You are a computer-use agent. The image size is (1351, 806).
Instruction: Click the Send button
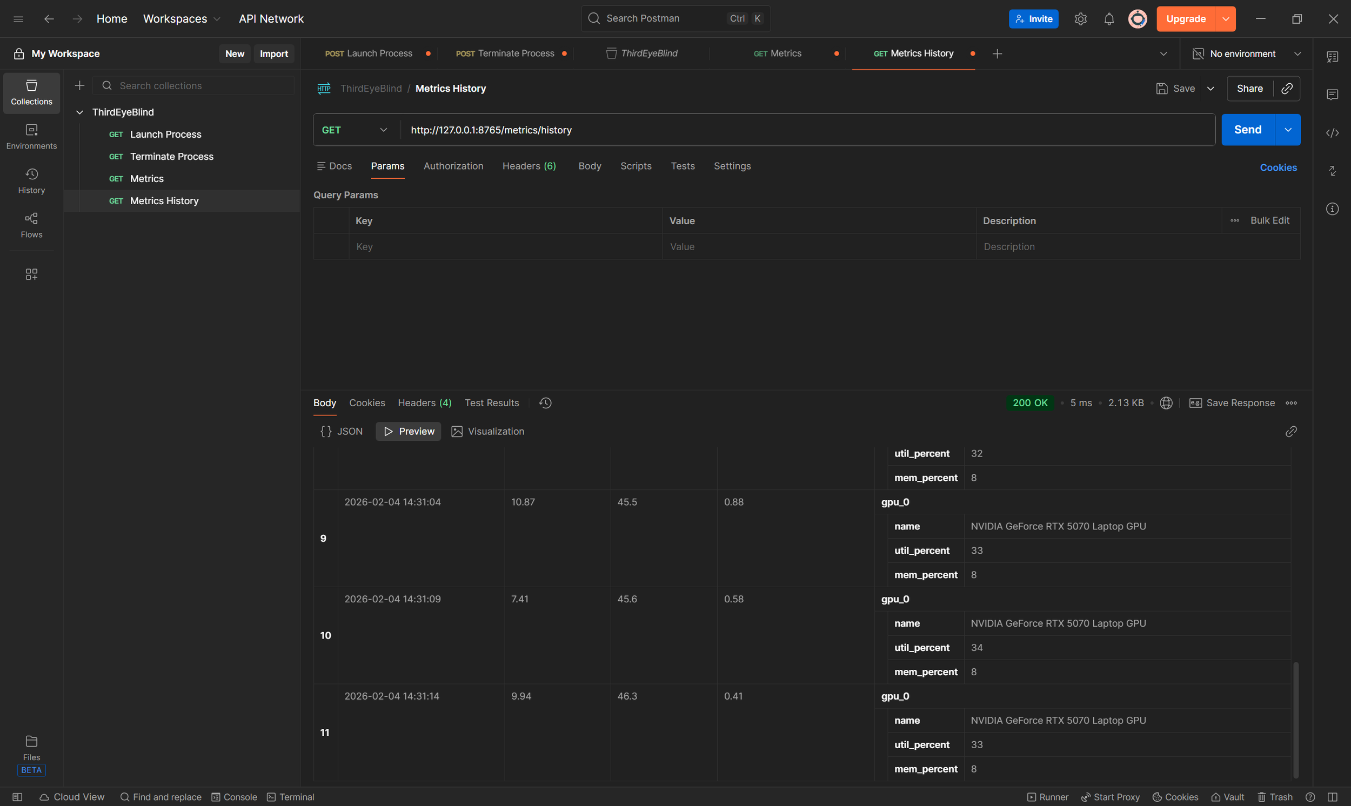(x=1248, y=129)
